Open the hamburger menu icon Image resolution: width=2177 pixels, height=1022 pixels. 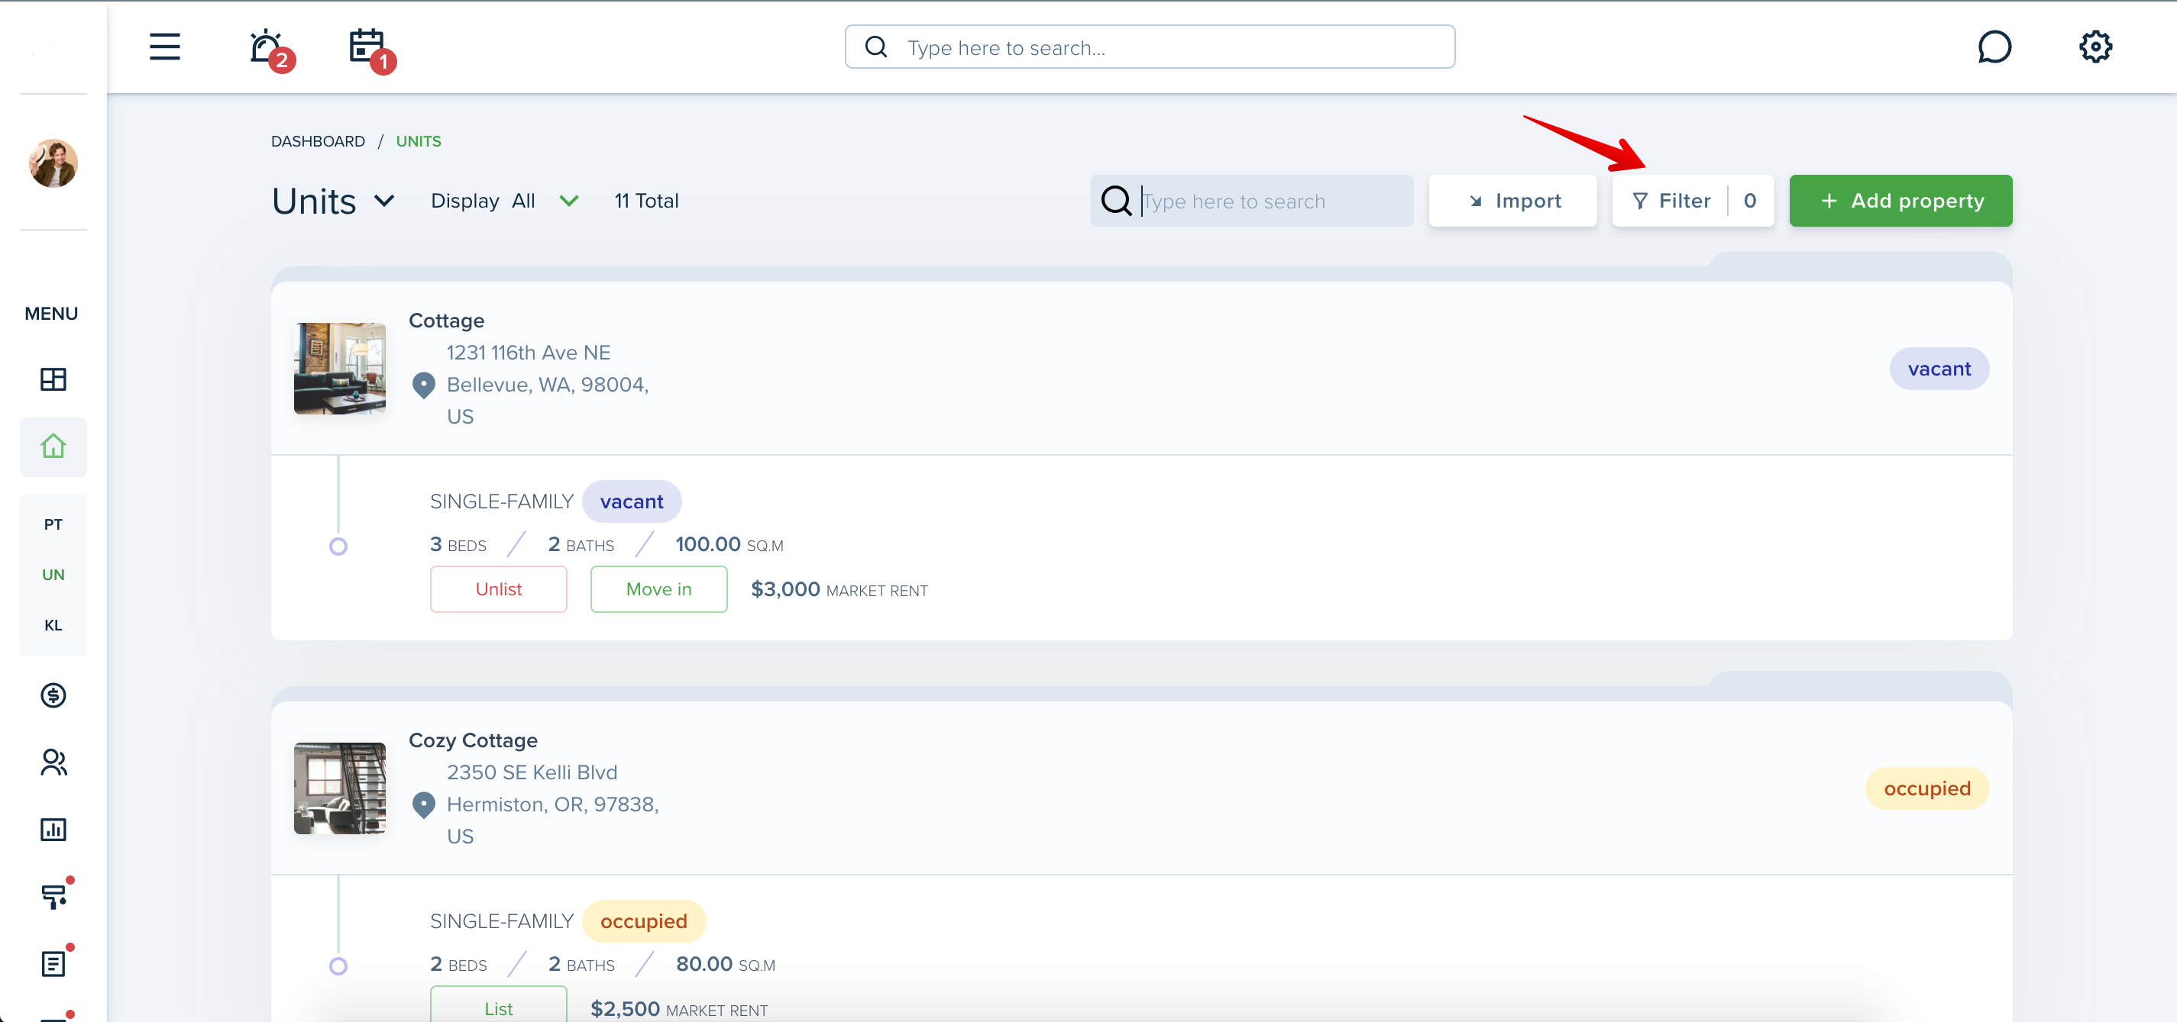[x=165, y=47]
